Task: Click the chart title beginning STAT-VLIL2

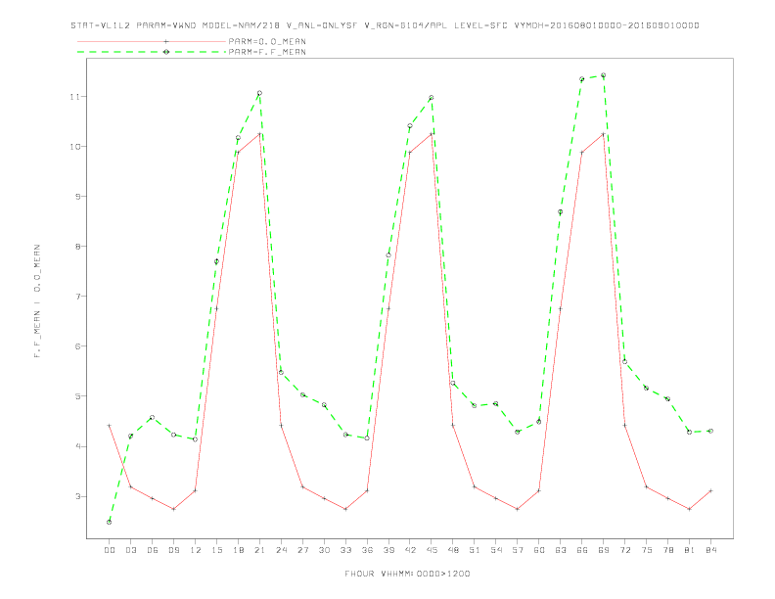Action: (385, 25)
